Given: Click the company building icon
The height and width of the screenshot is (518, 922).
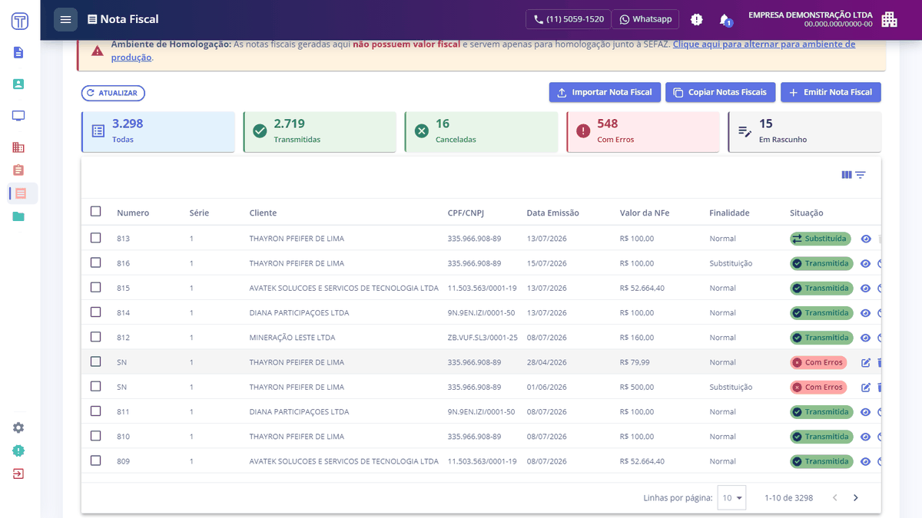Looking at the screenshot, I should [889, 19].
